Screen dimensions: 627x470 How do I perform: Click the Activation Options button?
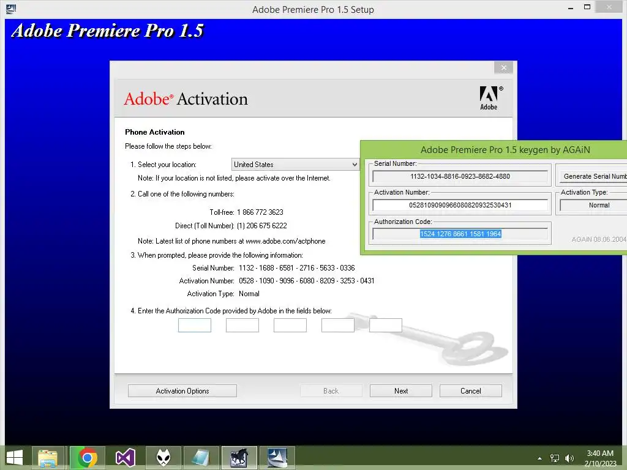182,391
